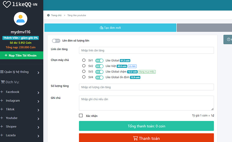Expand the Youtube sidebar menu chevron
Screen dimensions: 232x142
pos(38,119)
